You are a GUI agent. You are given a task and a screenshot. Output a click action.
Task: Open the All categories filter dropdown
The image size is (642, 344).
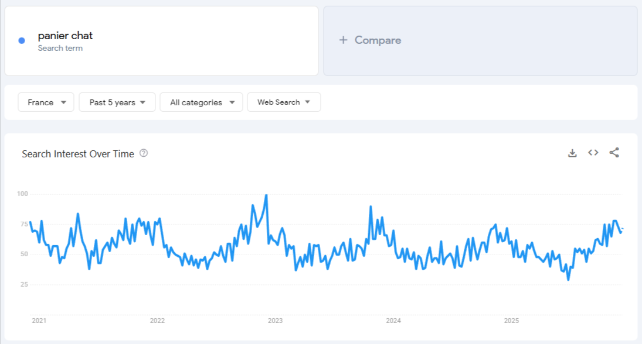[x=201, y=102]
